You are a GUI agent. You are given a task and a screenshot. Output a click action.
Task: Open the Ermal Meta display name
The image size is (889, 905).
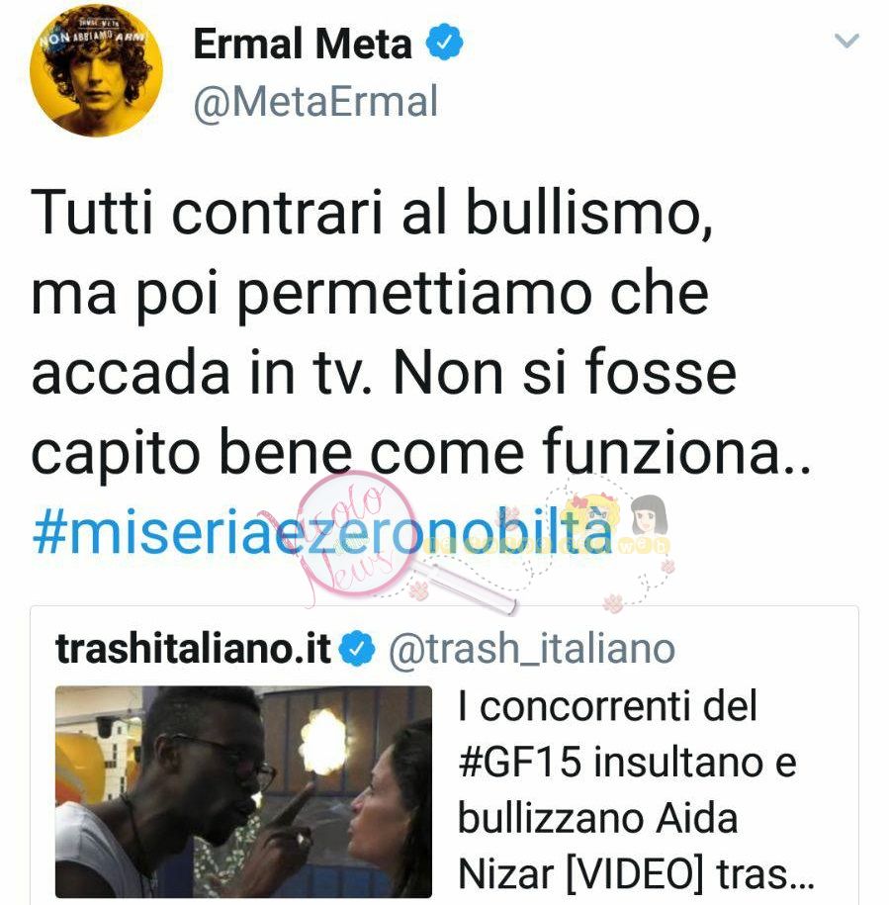[x=303, y=44]
